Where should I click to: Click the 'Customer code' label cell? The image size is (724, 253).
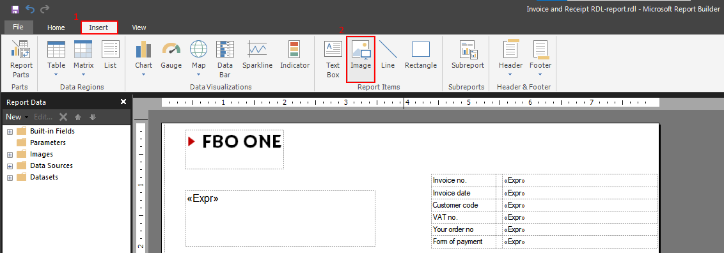pyautogui.click(x=464, y=205)
